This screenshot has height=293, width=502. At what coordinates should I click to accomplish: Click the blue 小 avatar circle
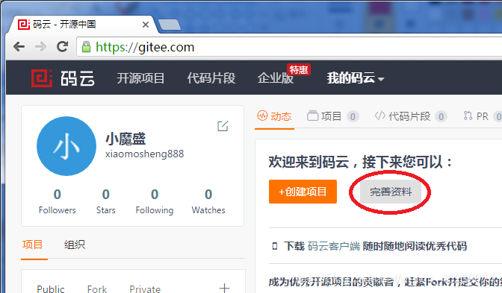pos(66,146)
